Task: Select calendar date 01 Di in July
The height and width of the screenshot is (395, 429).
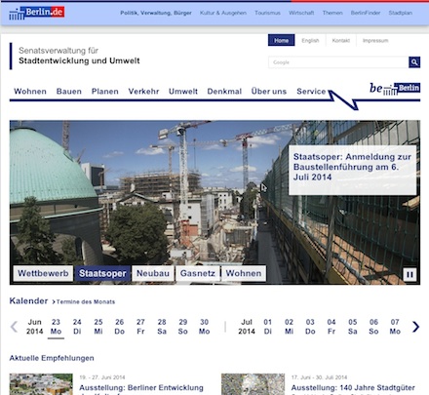Action: (x=267, y=327)
